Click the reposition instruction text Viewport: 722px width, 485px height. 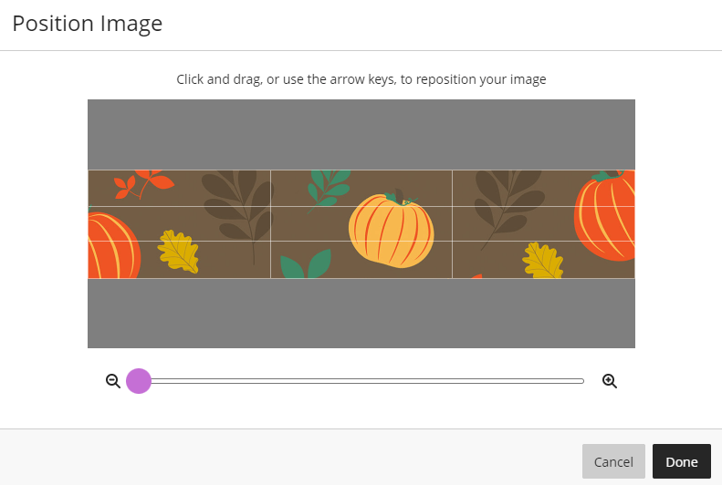pos(361,79)
